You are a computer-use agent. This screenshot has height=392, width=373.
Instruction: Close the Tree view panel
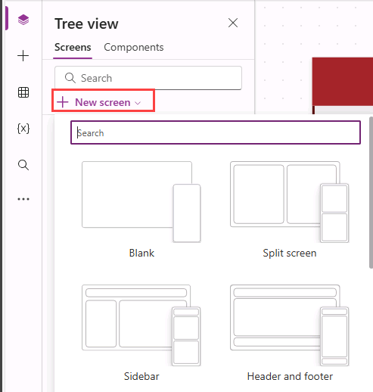[233, 23]
